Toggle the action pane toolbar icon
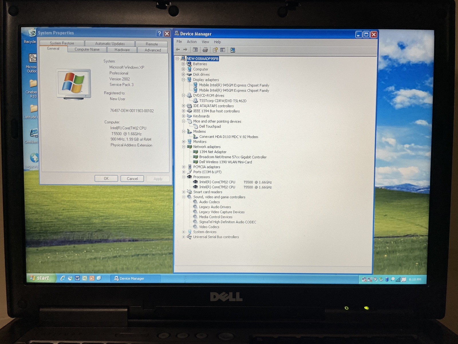The image size is (458, 344). click(x=223, y=50)
